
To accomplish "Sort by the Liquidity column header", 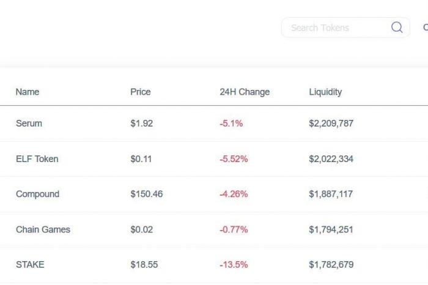I will [325, 92].
